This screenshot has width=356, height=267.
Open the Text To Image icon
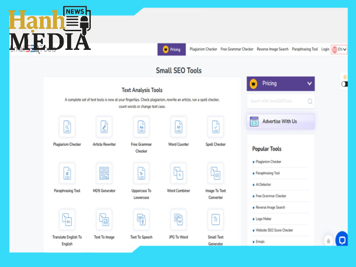pos(104,219)
